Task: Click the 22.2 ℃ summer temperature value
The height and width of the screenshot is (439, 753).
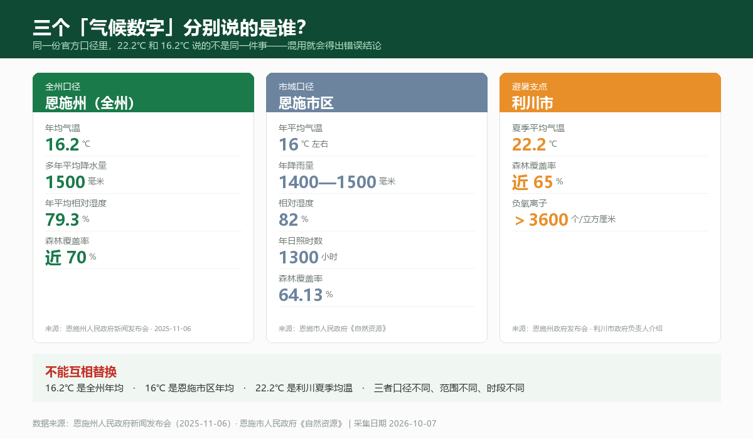Action: (535, 144)
